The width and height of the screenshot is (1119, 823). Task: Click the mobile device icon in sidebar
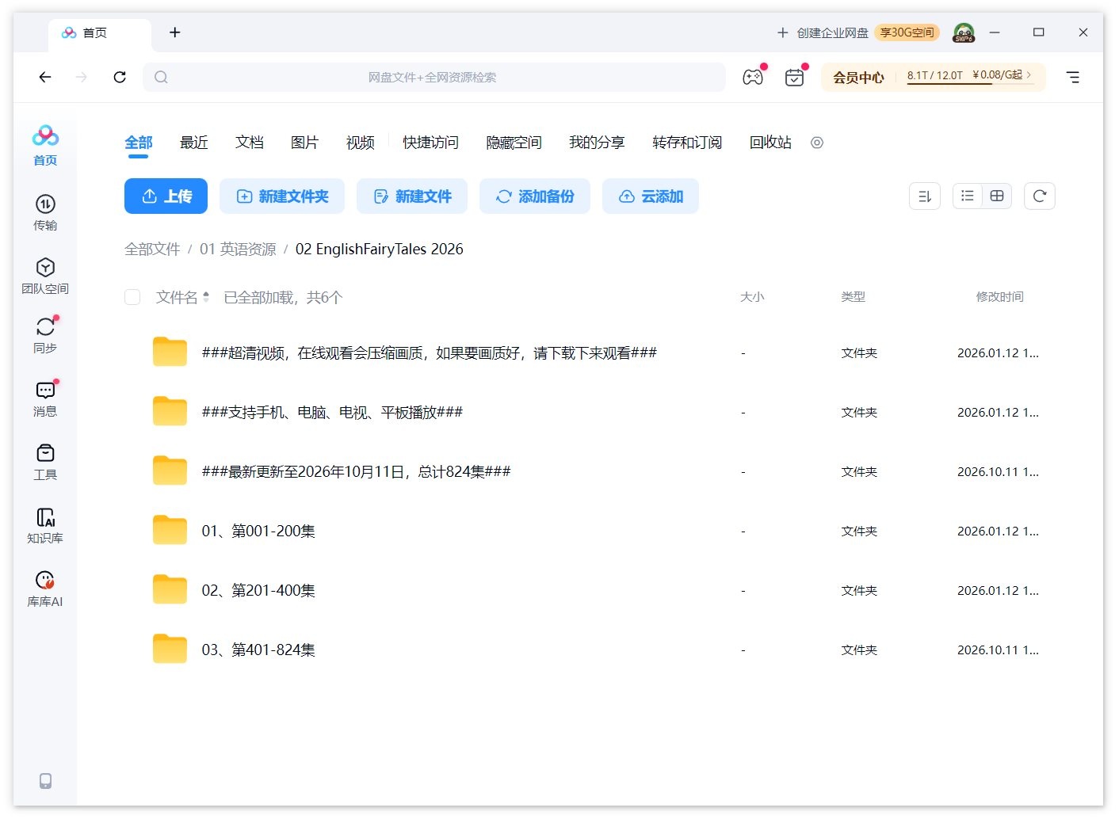[x=45, y=781]
